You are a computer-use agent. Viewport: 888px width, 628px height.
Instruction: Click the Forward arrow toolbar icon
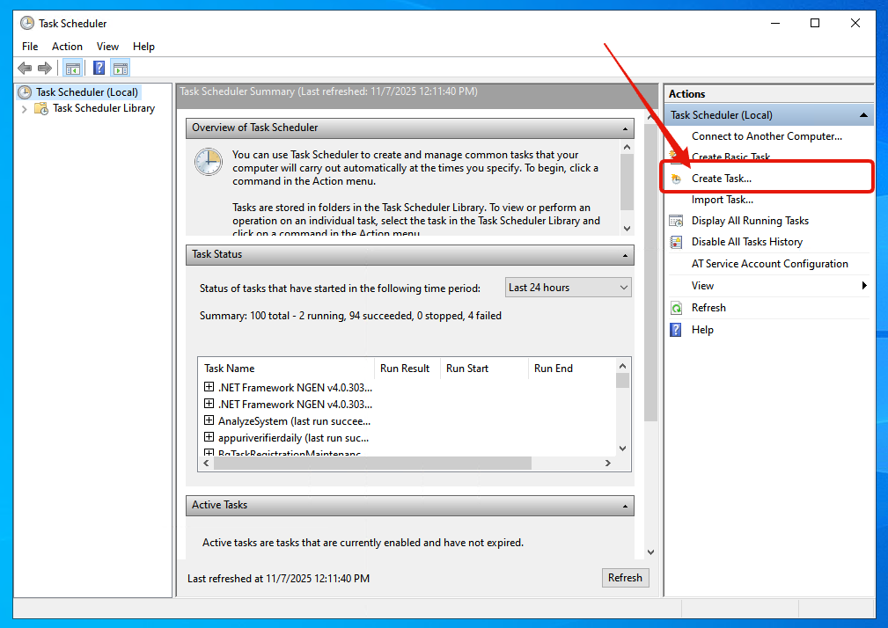45,69
